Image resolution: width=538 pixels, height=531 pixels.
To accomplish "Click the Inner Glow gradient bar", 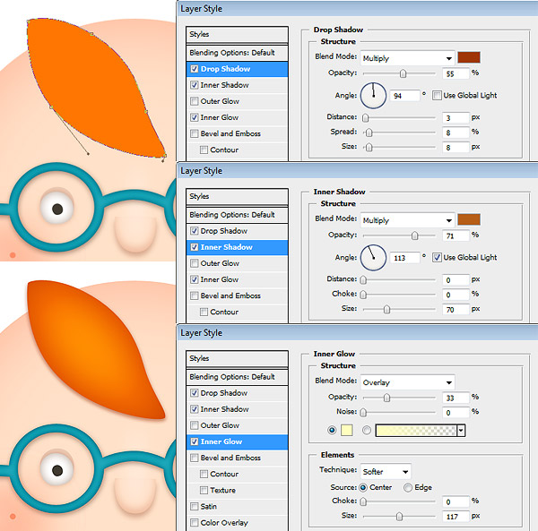I will pos(416,431).
